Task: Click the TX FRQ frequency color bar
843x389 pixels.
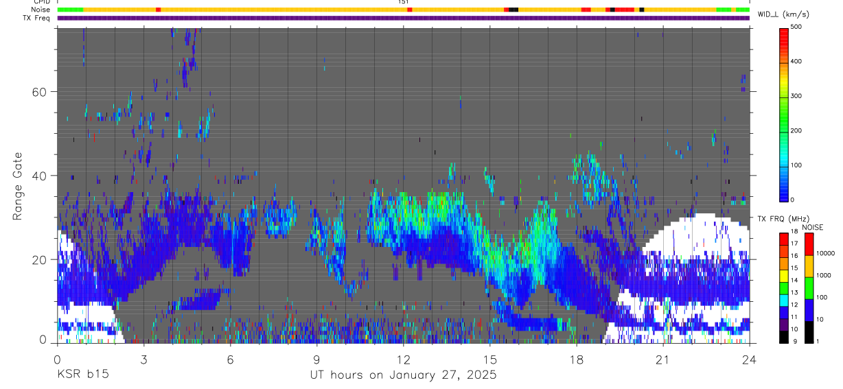Action: (x=784, y=287)
